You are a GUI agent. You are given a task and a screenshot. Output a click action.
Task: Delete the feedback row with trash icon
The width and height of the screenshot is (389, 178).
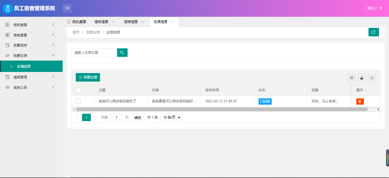click(x=360, y=102)
